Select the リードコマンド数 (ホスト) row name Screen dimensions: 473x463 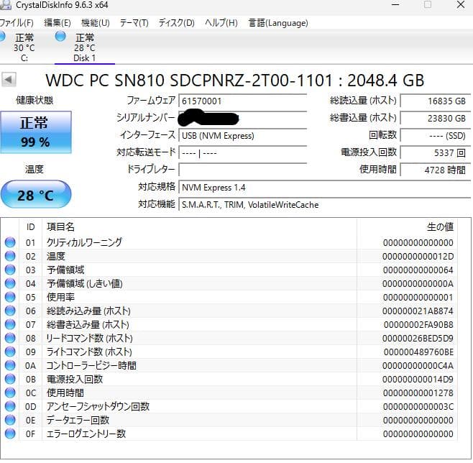(x=89, y=338)
